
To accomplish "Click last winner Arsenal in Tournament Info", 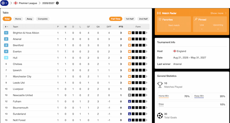I will coord(177,64).
